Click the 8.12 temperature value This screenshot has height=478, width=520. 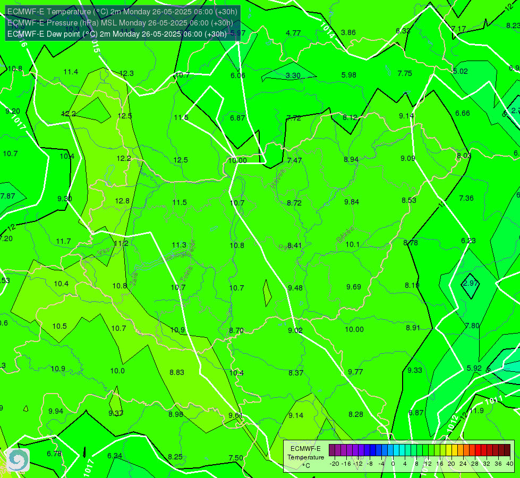pos(350,117)
